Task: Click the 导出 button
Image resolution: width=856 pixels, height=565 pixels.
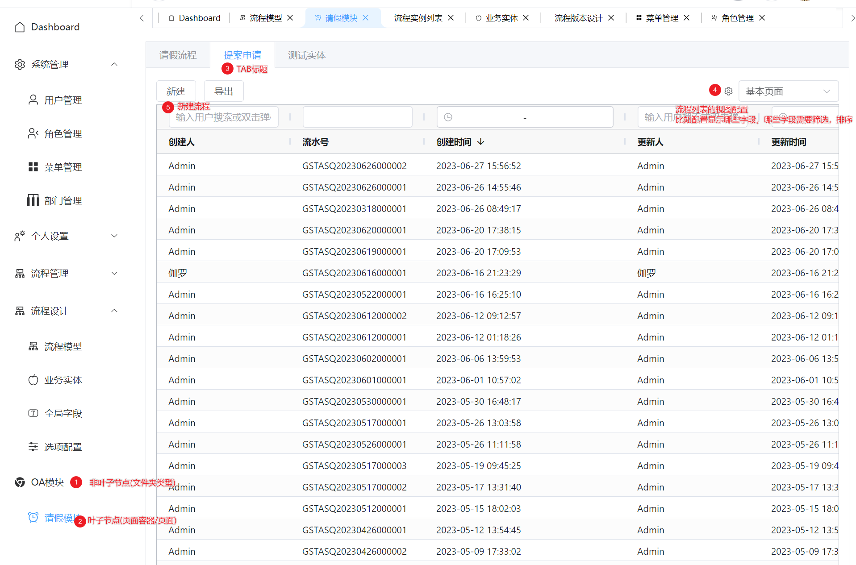Action: 224,91
